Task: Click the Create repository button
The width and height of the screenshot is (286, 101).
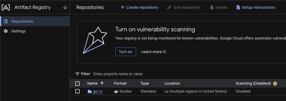Action: click(x=140, y=8)
